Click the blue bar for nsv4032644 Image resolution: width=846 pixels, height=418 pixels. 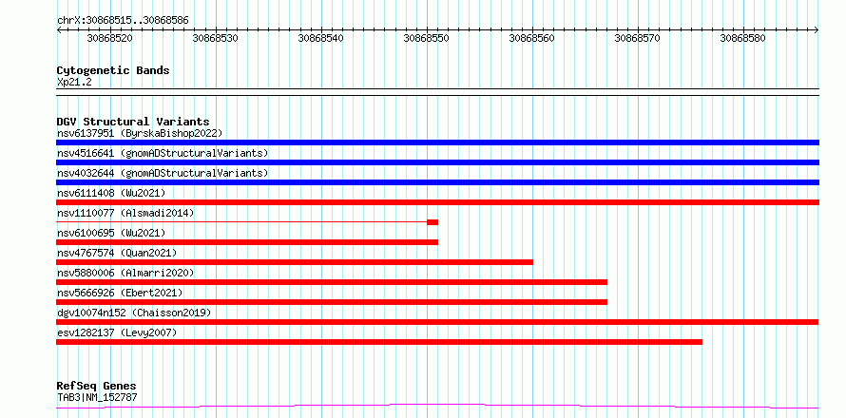[x=437, y=182]
